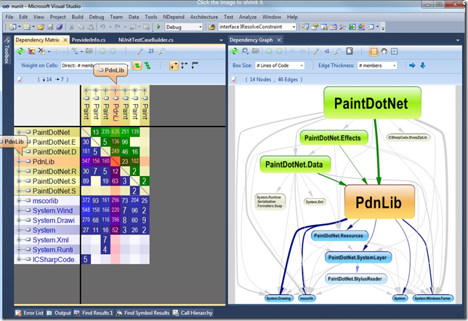The height and width of the screenshot is (321, 468).
Task: Open the Debug configuration dropdown
Action: [x=184, y=27]
